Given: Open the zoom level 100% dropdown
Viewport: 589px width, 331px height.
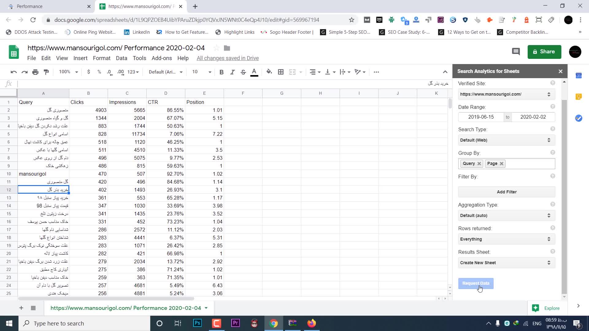Looking at the screenshot, I should 68,72.
